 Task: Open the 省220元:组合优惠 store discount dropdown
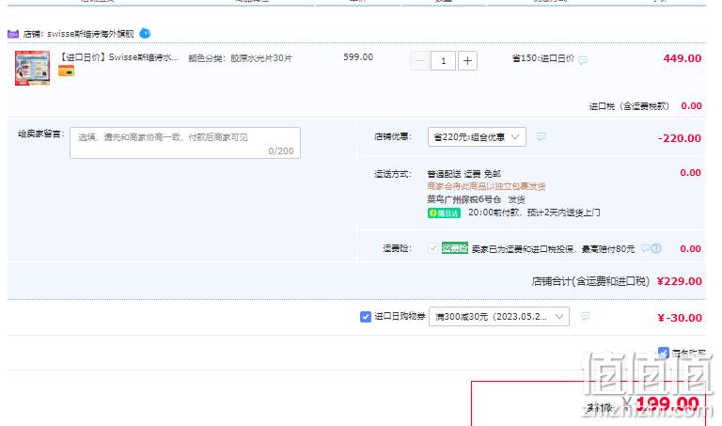[x=477, y=136]
